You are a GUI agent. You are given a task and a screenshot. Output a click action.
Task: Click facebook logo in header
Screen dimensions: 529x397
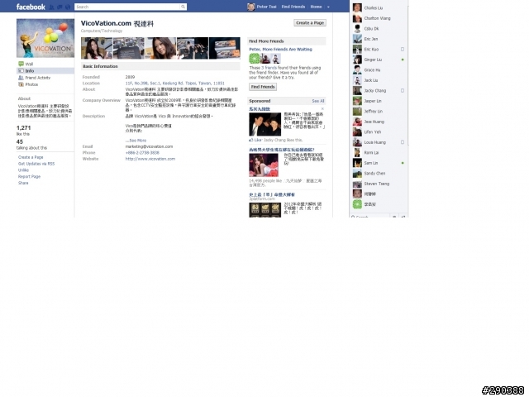point(31,7)
